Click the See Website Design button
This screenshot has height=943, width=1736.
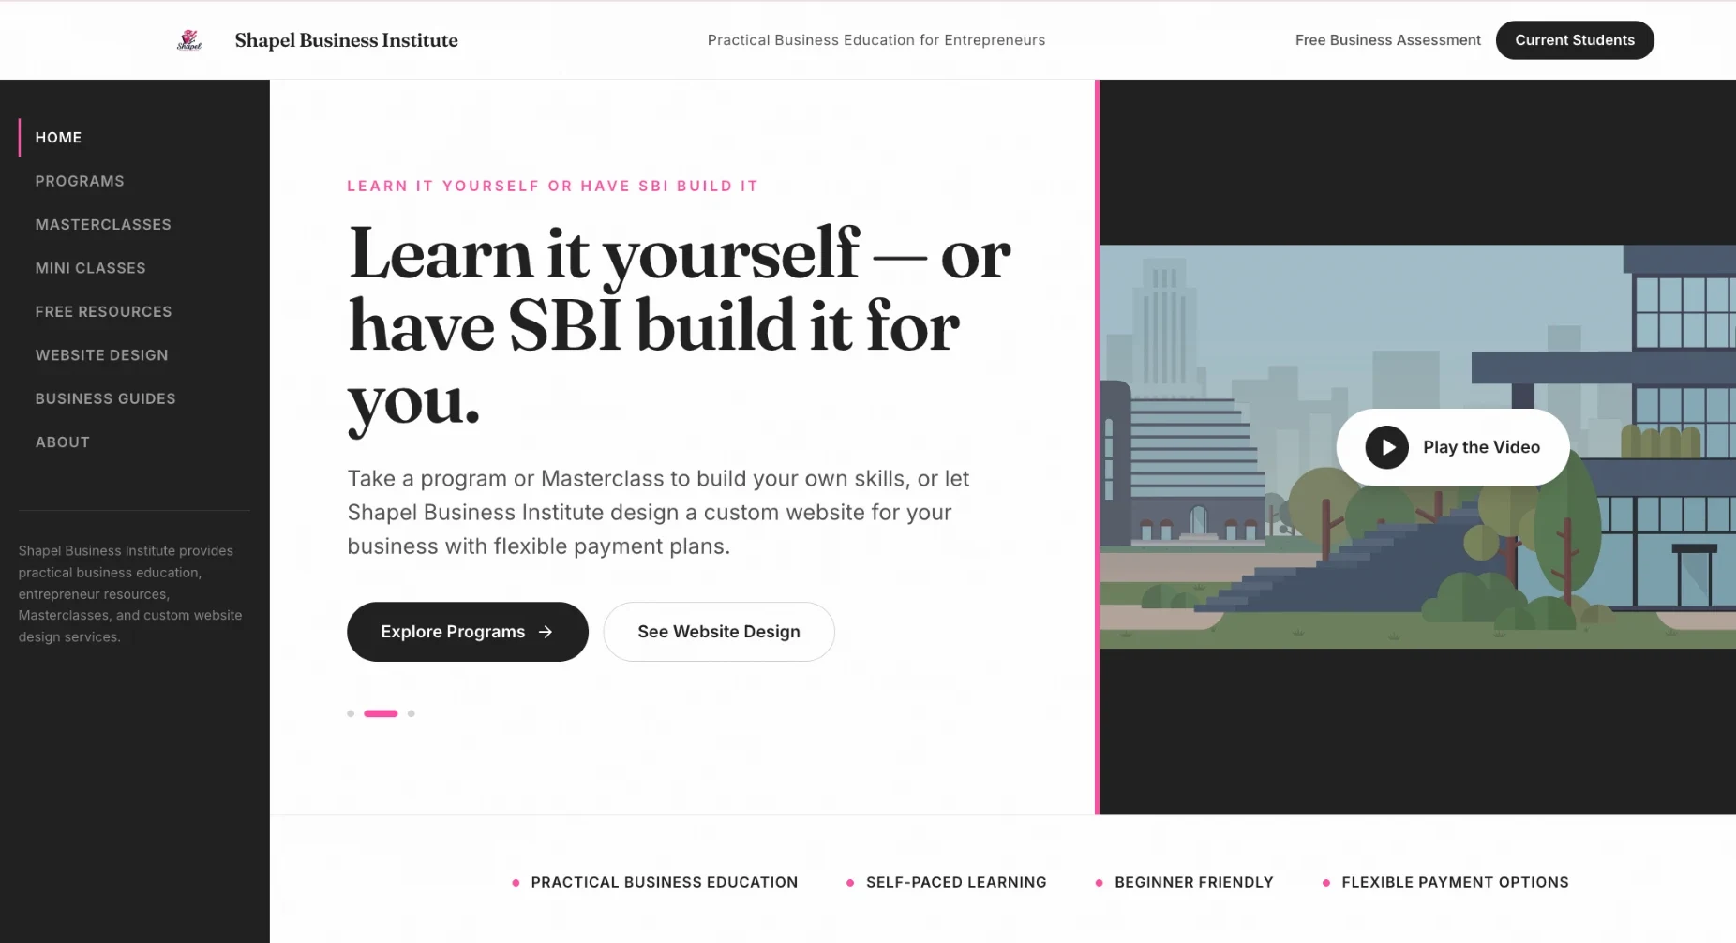tap(719, 632)
